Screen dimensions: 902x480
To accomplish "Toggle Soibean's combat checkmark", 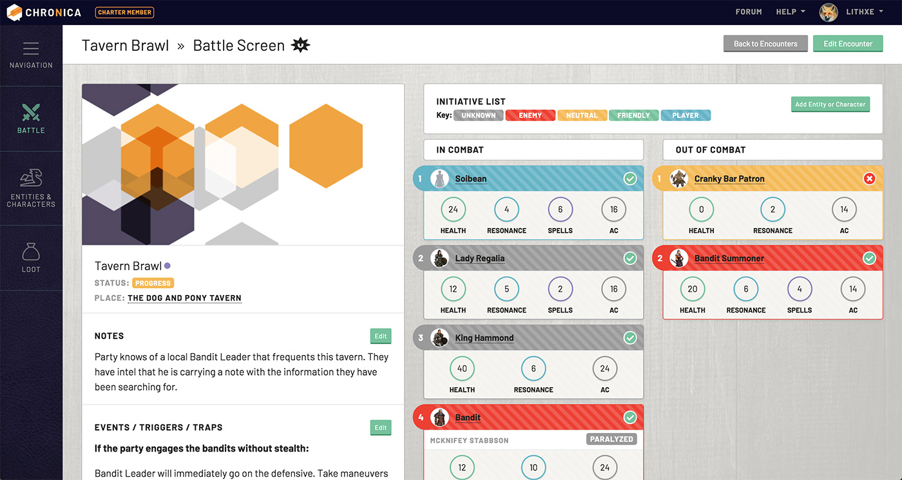I will (630, 178).
